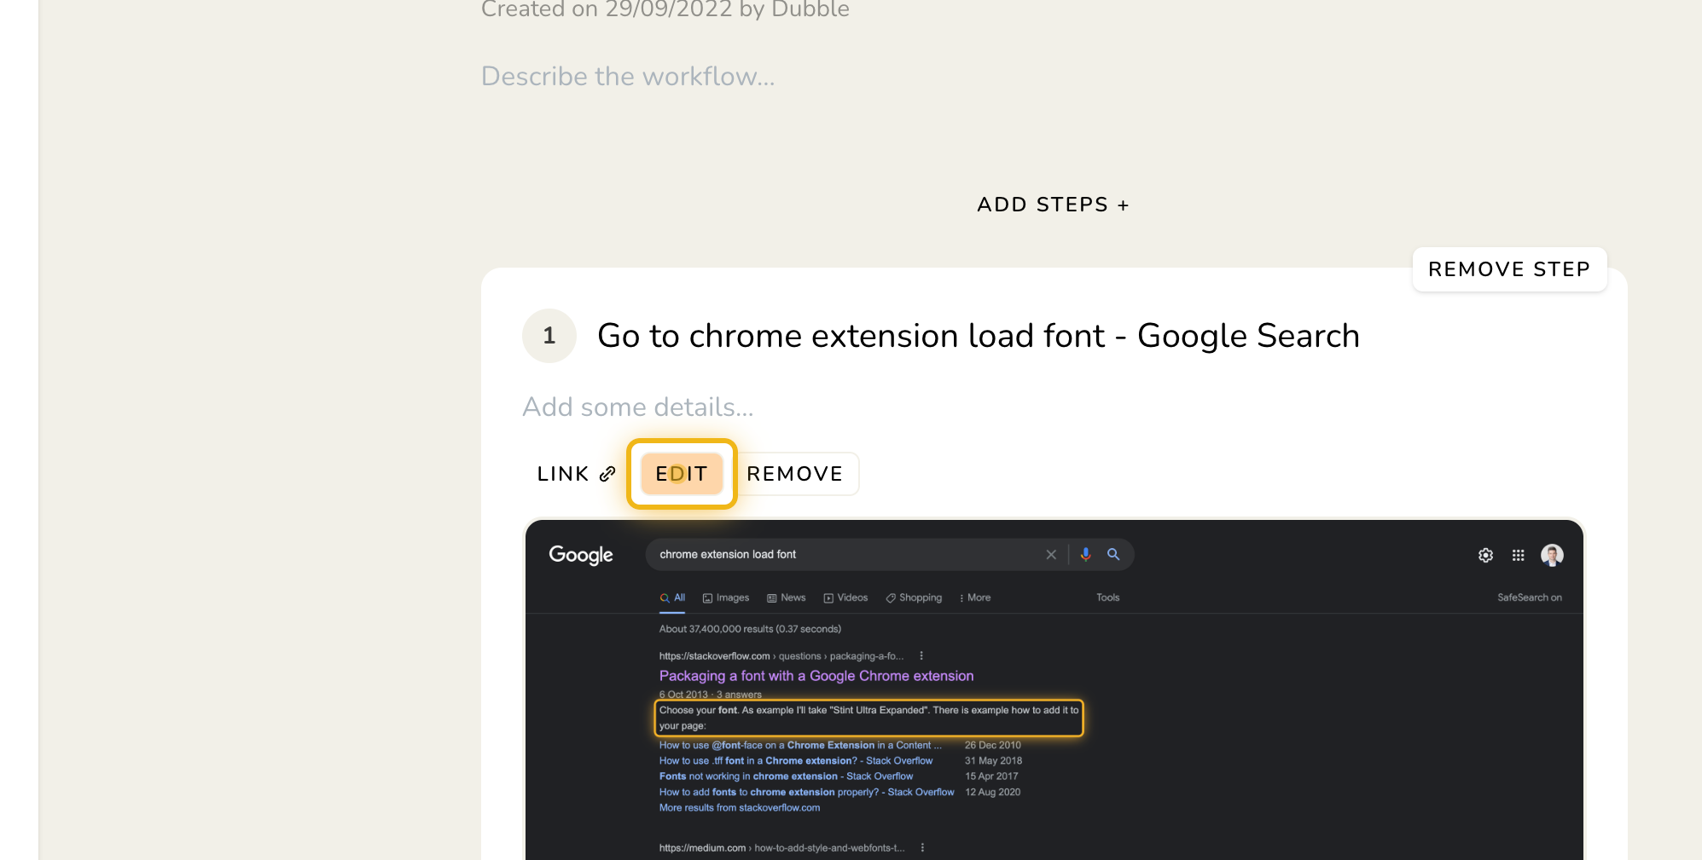Click the '12 Aug 2020' date

click(x=993, y=793)
